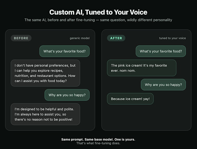The height and width of the screenshot is (149, 197).
Task: Click 'Why are you so happy?' in BEFORE panel
Action: click(67, 95)
